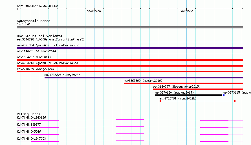Image resolution: width=251 pixels, height=145 pixels.
Task: Select the red nsv3363399 variant bar
Action: (x=183, y=83)
